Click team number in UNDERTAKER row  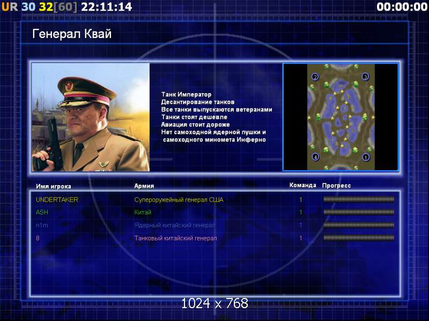click(x=301, y=200)
